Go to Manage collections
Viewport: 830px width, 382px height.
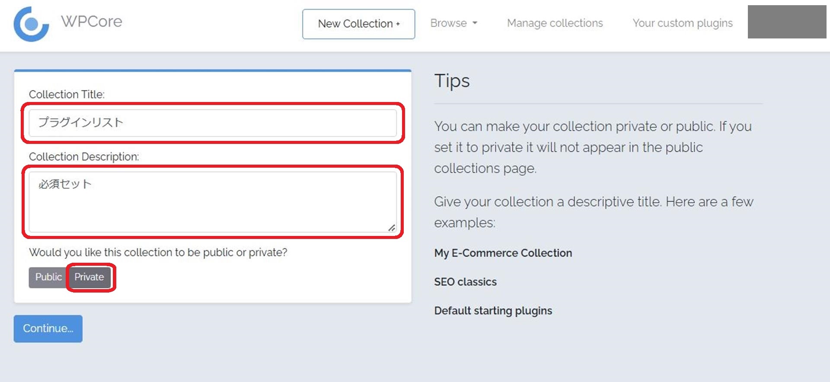(555, 23)
